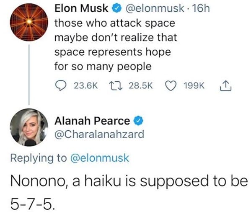Click the reply speech bubble icon
The width and height of the screenshot is (251, 222).
click(61, 86)
